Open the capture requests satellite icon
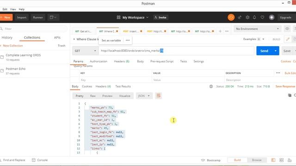This screenshot has width=296, height=166. click(x=240, y=18)
